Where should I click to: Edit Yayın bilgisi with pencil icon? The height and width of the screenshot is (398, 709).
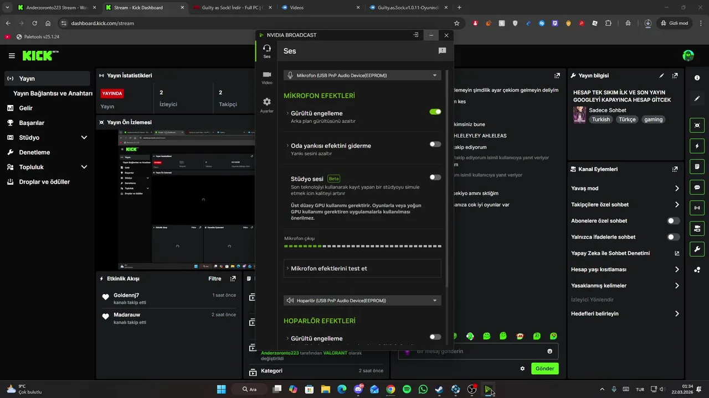point(661,76)
